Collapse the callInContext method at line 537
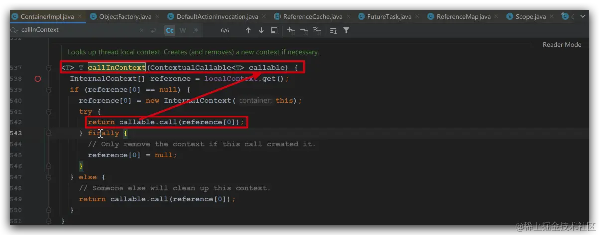This screenshot has height=235, width=599. [49, 67]
